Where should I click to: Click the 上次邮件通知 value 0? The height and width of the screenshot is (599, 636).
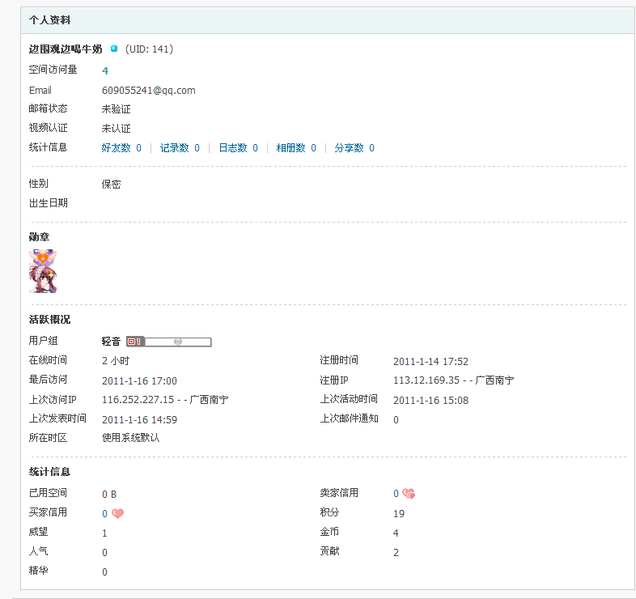[396, 419]
